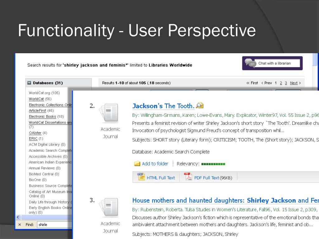Select the ACM Digital Library (0) entry
Screen dimensions: 319x239
tap(47, 144)
